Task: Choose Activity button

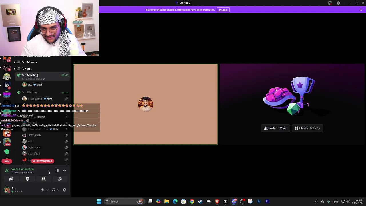Action: coord(307,128)
